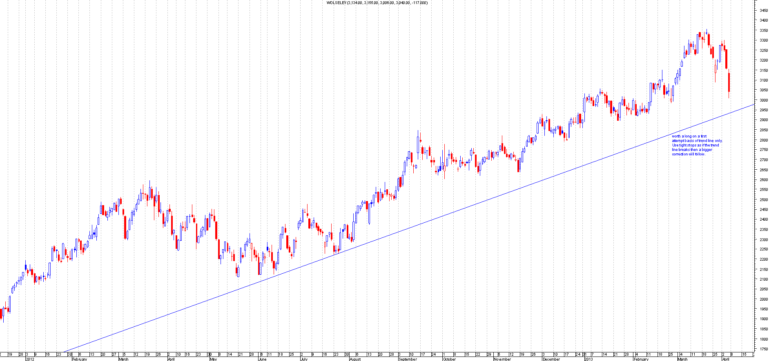Click the 2012 year label on time axis

point(30,359)
